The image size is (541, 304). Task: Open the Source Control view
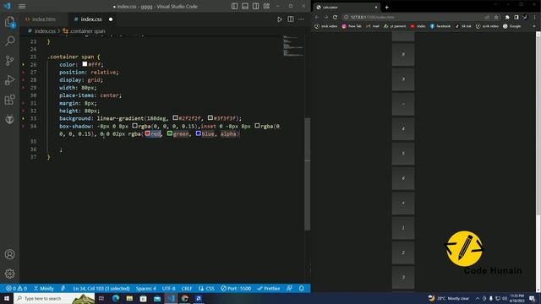tap(9, 61)
